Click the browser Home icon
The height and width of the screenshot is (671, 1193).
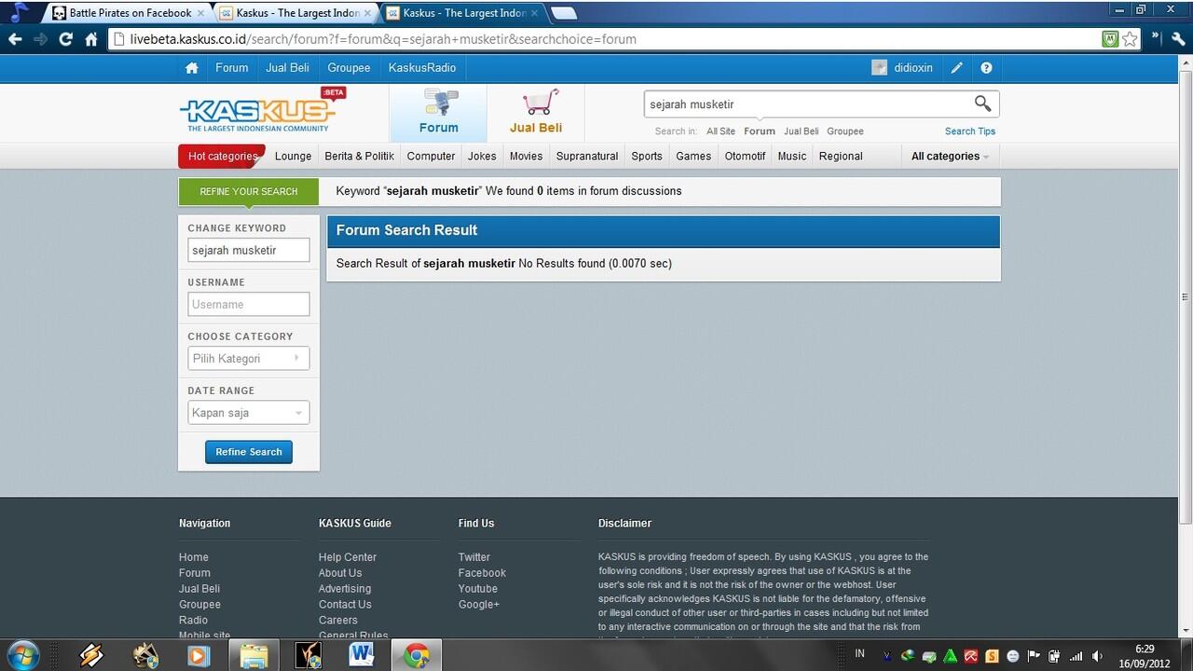pos(91,39)
